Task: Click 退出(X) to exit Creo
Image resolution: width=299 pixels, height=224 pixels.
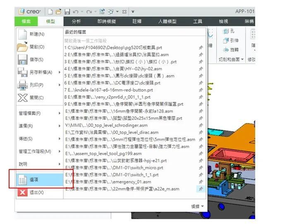Action: tap(39, 192)
